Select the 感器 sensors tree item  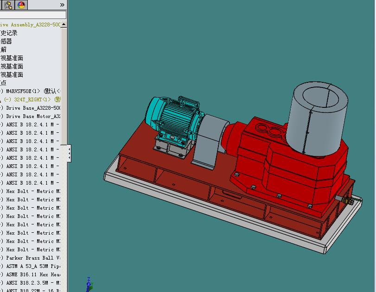pyautogui.click(x=6, y=41)
